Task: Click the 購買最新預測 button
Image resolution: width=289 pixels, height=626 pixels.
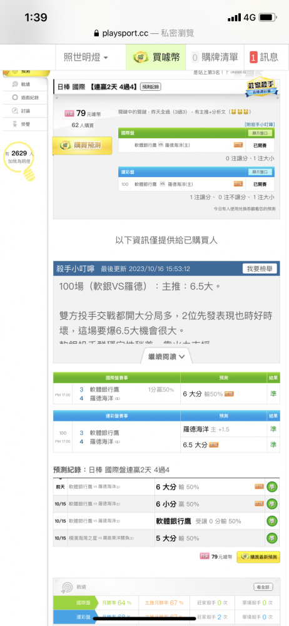Action: [258, 557]
